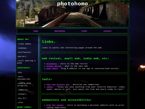Click the '-ufos.' interest line

pyautogui.click(x=20, y=102)
